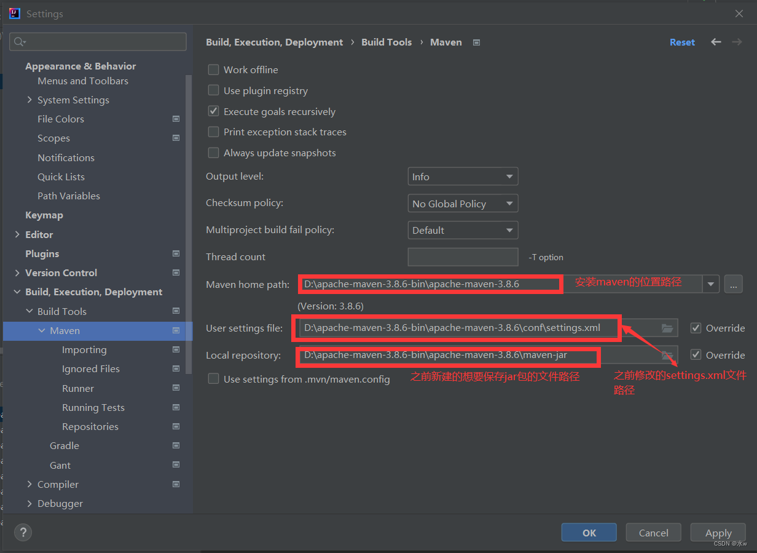Click project icon next to Version Control

pyautogui.click(x=176, y=273)
